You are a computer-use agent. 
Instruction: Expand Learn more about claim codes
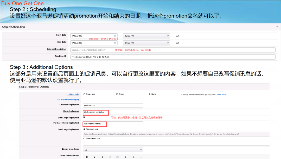222,94
